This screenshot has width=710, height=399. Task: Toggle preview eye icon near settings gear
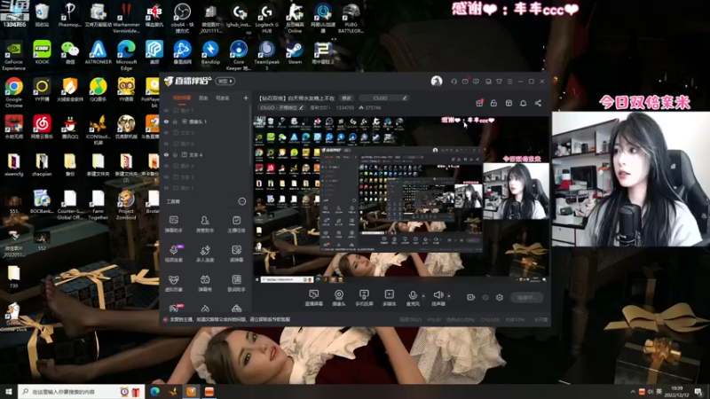(x=485, y=297)
